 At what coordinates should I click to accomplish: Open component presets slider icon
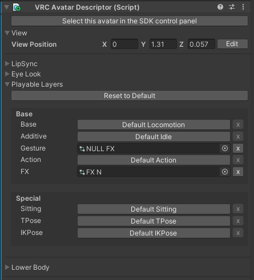coord(232,7)
